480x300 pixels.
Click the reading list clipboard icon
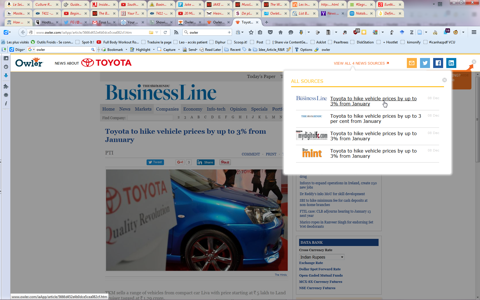tap(260, 32)
